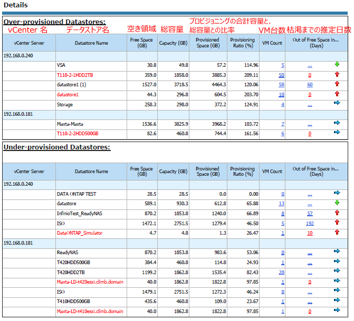Click 209.11 provisioning ratio value
The height and width of the screenshot is (321, 354).
(251, 75)
